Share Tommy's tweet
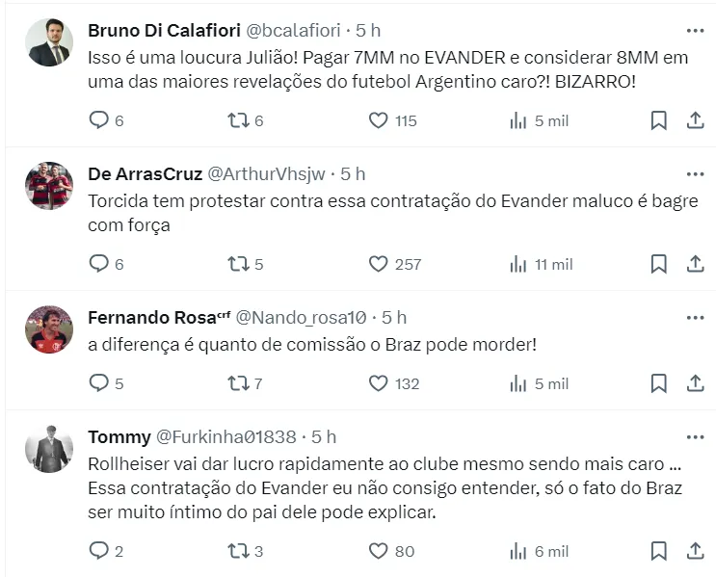Screen dimensions: 716x577 [695, 552]
